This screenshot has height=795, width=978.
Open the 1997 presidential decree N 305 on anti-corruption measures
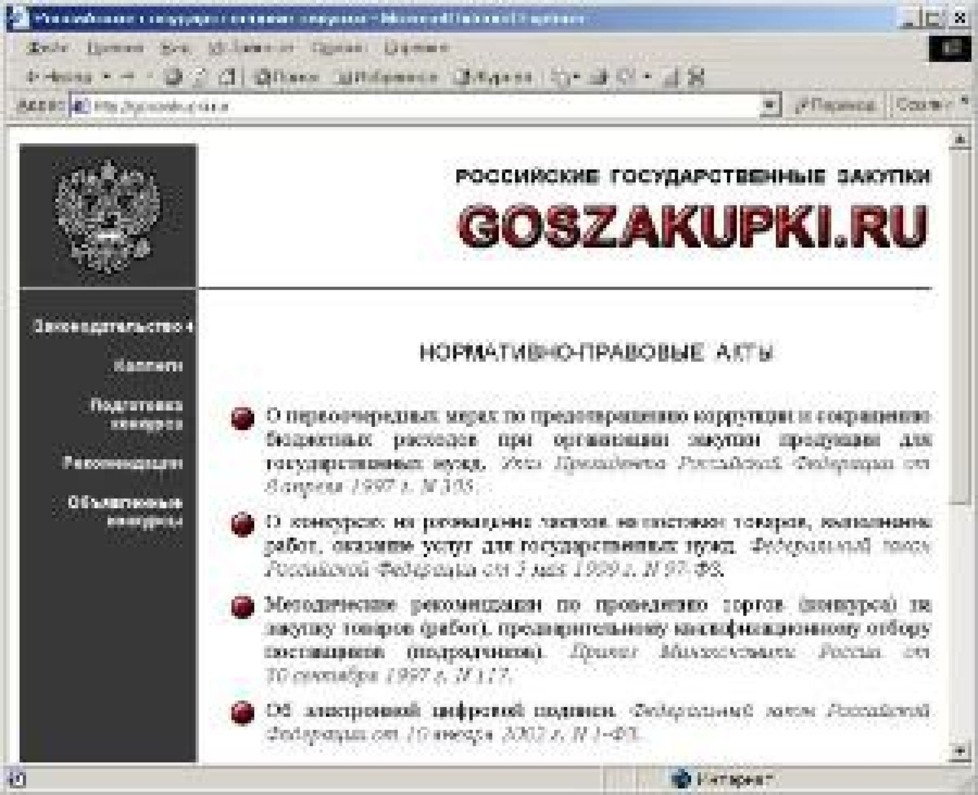(x=598, y=451)
